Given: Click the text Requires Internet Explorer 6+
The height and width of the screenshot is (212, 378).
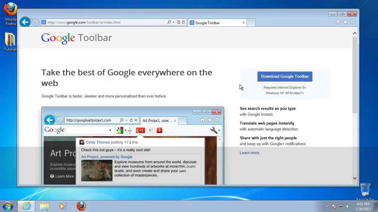Looking at the screenshot, I should 285,87.
